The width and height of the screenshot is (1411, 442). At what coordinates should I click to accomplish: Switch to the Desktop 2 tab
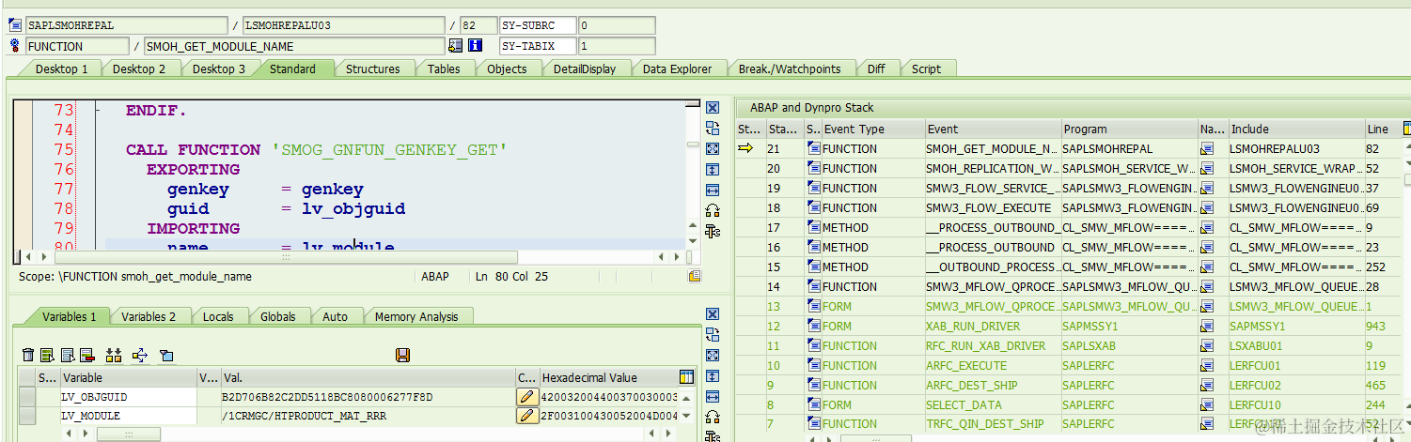pyautogui.click(x=139, y=69)
